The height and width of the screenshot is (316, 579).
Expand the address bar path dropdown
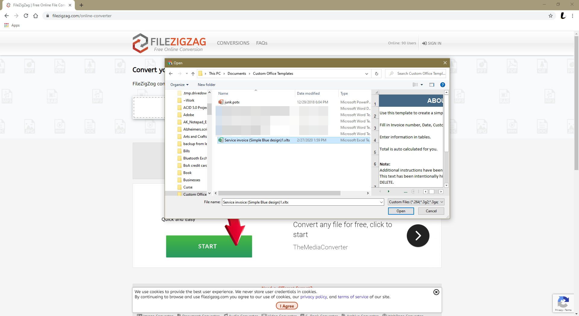366,74
